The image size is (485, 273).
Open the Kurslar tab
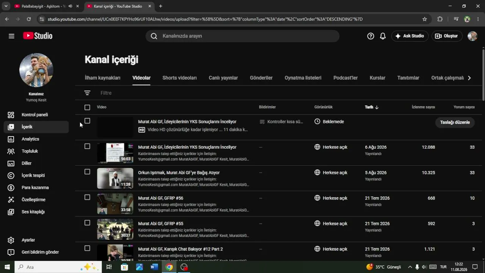coord(377,78)
